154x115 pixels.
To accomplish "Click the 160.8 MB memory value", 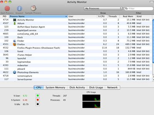I will [130, 72].
